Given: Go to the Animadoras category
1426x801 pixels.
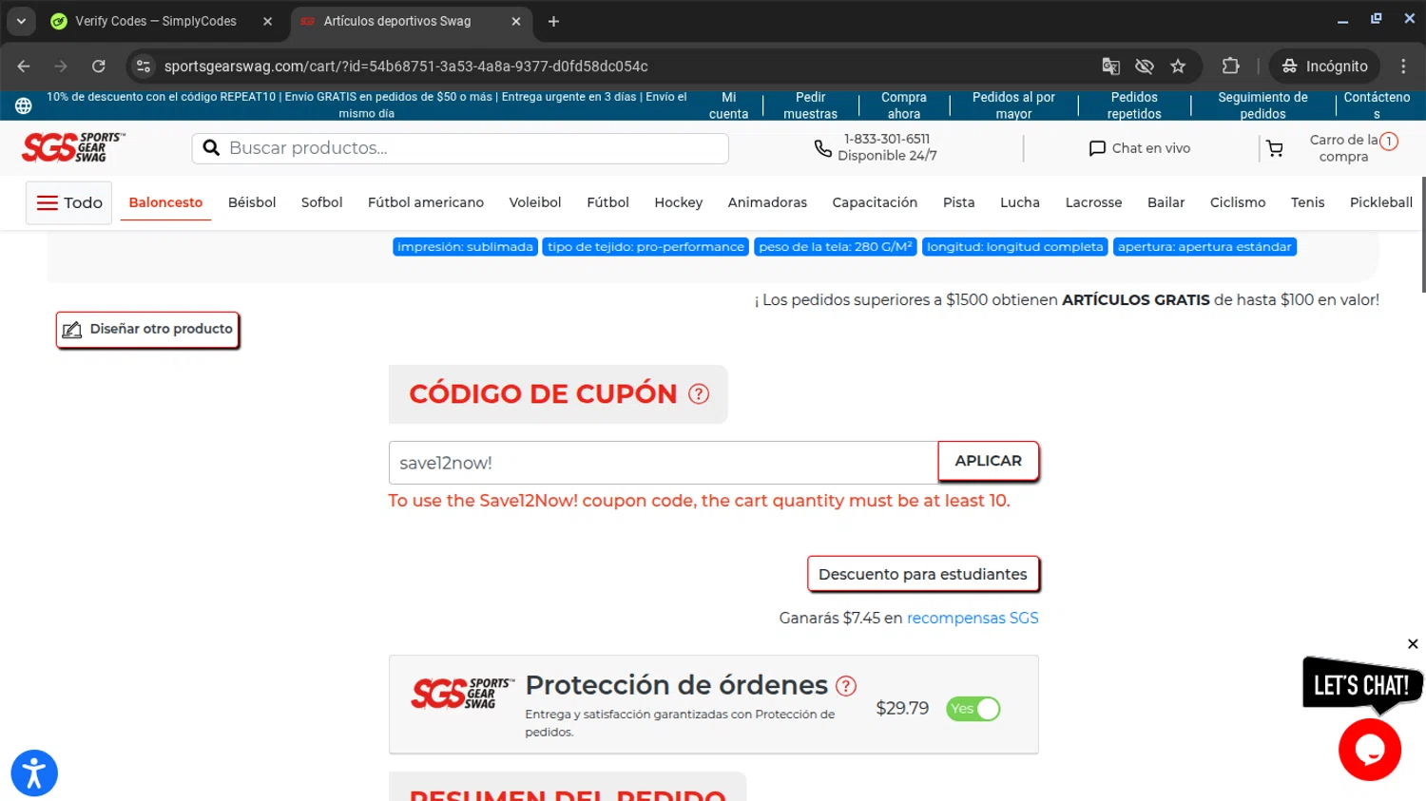Looking at the screenshot, I should 767,202.
